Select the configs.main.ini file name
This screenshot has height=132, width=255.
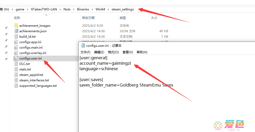(x=31, y=48)
